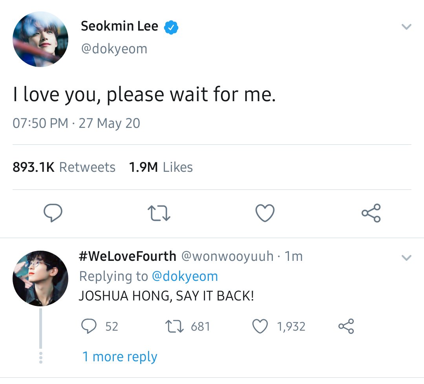Click the tweet timestamp 07:50 PM 27 May 20
This screenshot has width=424, height=384.
tap(76, 123)
